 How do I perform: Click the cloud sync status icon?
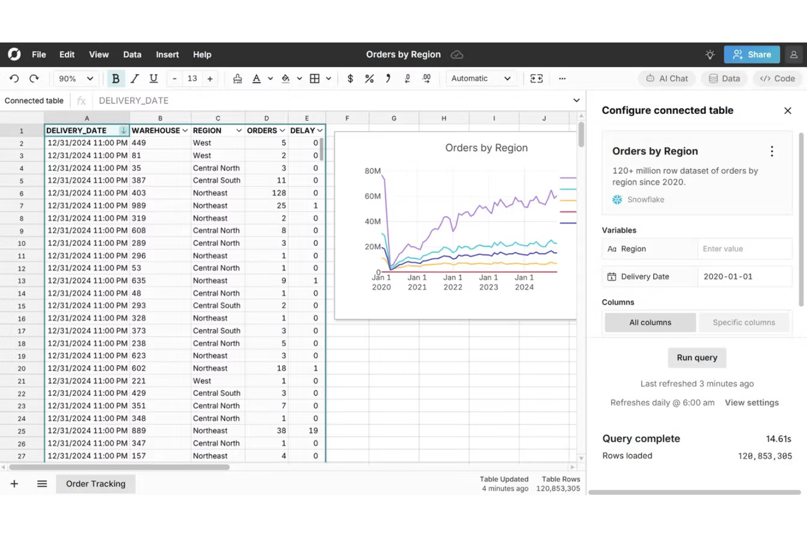click(457, 55)
